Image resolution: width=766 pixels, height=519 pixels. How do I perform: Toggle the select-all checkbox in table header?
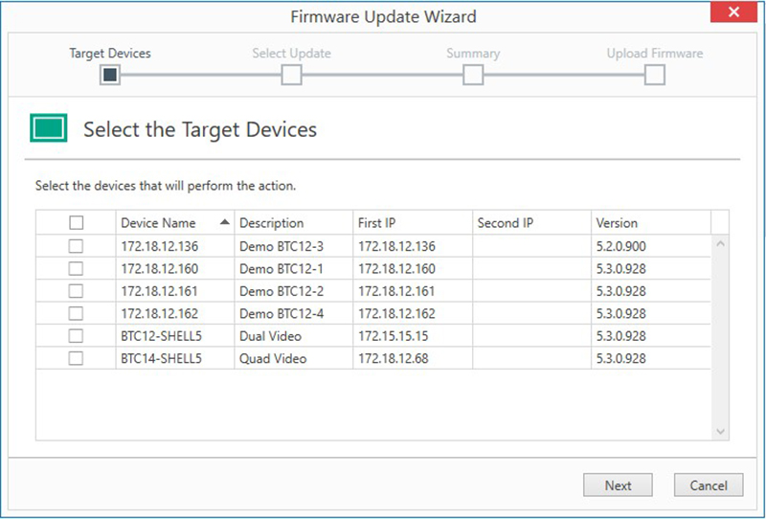point(76,223)
